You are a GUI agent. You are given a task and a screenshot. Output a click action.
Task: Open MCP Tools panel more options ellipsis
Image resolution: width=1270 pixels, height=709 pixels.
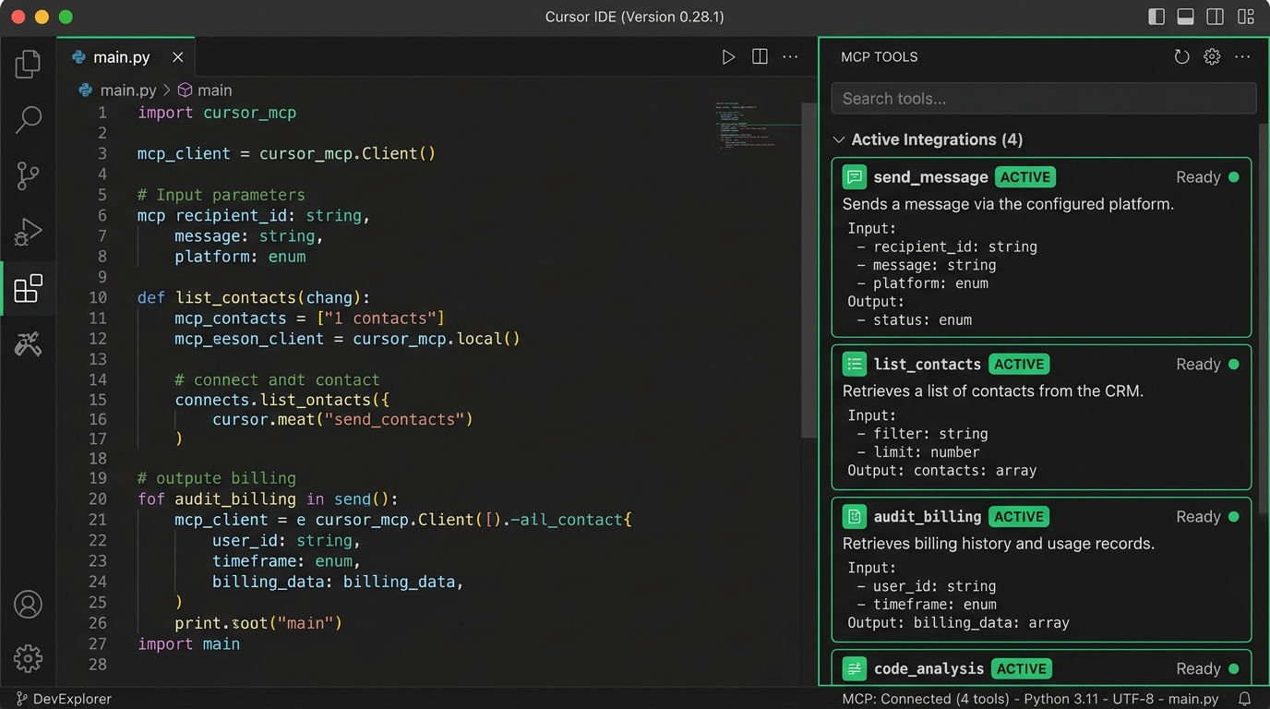coord(1242,57)
